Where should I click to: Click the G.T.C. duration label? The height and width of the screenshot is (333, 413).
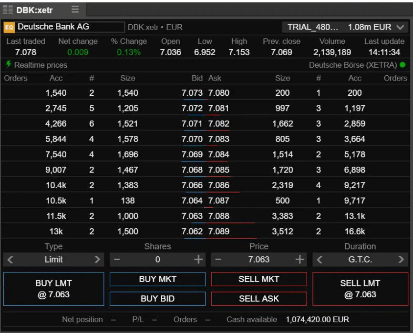click(x=360, y=260)
